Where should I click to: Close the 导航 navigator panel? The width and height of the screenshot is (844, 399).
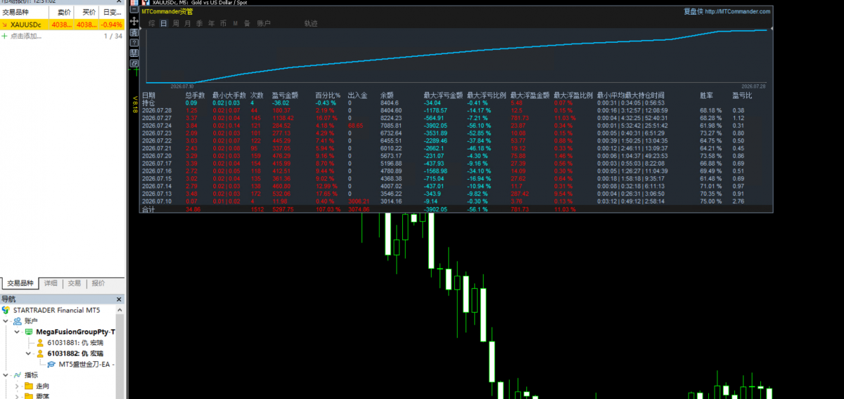pyautogui.click(x=120, y=299)
